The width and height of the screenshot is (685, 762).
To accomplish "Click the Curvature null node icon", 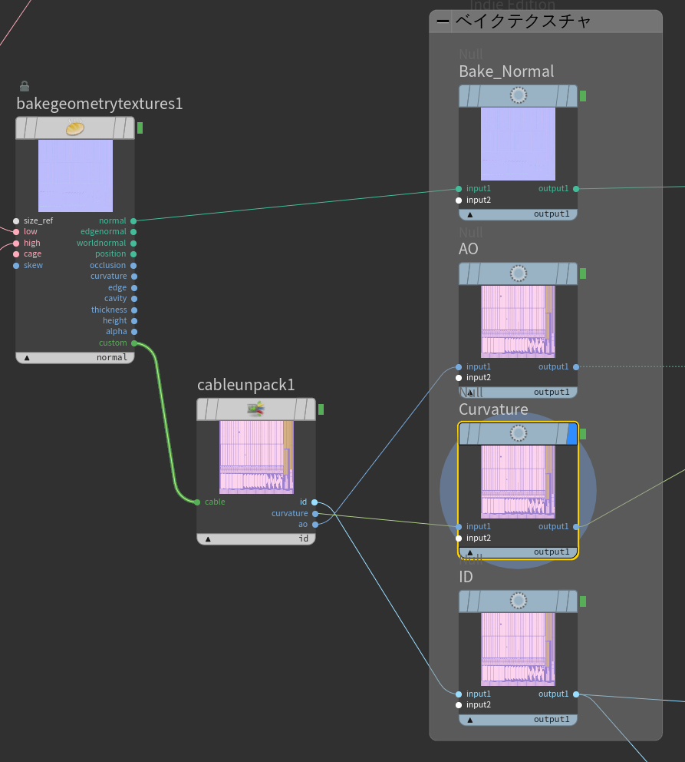I will coord(518,434).
